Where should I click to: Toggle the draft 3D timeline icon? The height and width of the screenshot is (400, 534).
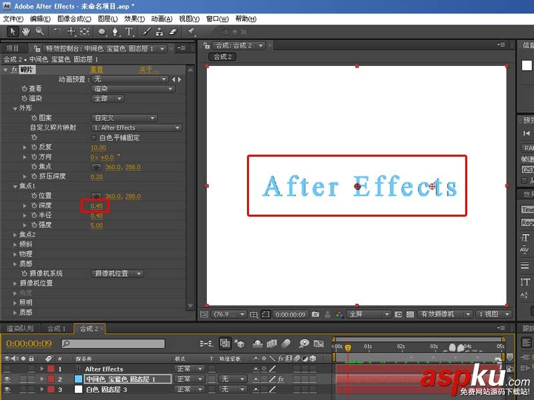pos(240,343)
